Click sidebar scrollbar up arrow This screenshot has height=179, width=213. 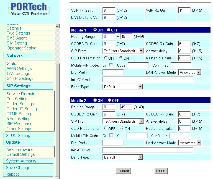coord(57,26)
